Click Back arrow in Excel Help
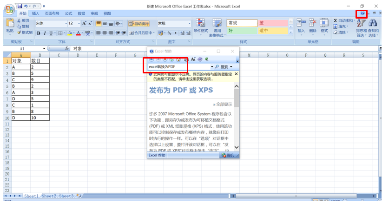 tap(151, 59)
